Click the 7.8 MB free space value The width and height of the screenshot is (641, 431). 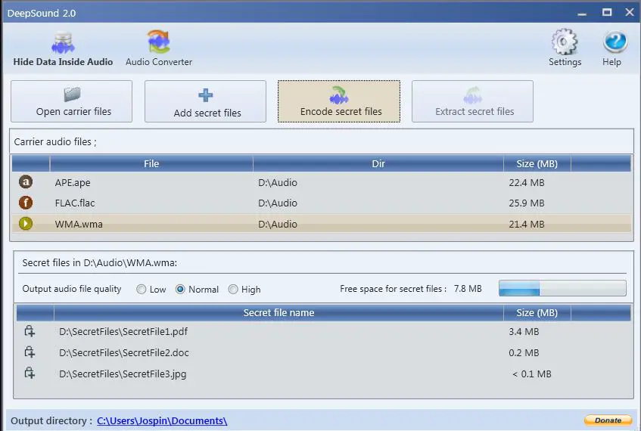pos(468,289)
